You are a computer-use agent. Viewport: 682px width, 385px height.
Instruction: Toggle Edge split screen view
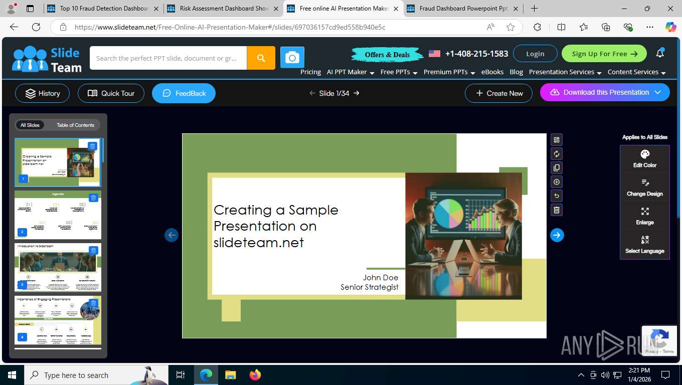[561, 27]
